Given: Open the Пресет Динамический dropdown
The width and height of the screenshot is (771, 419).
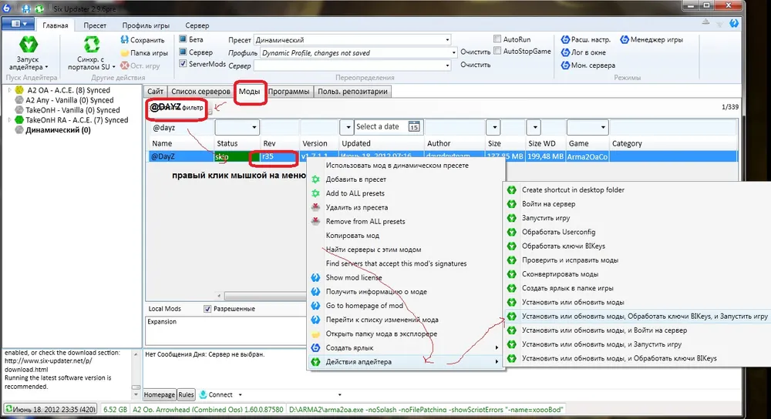Looking at the screenshot, I should (x=446, y=40).
